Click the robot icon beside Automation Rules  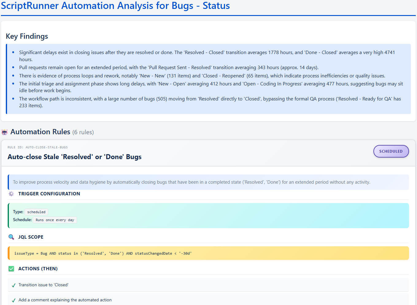tap(5, 132)
